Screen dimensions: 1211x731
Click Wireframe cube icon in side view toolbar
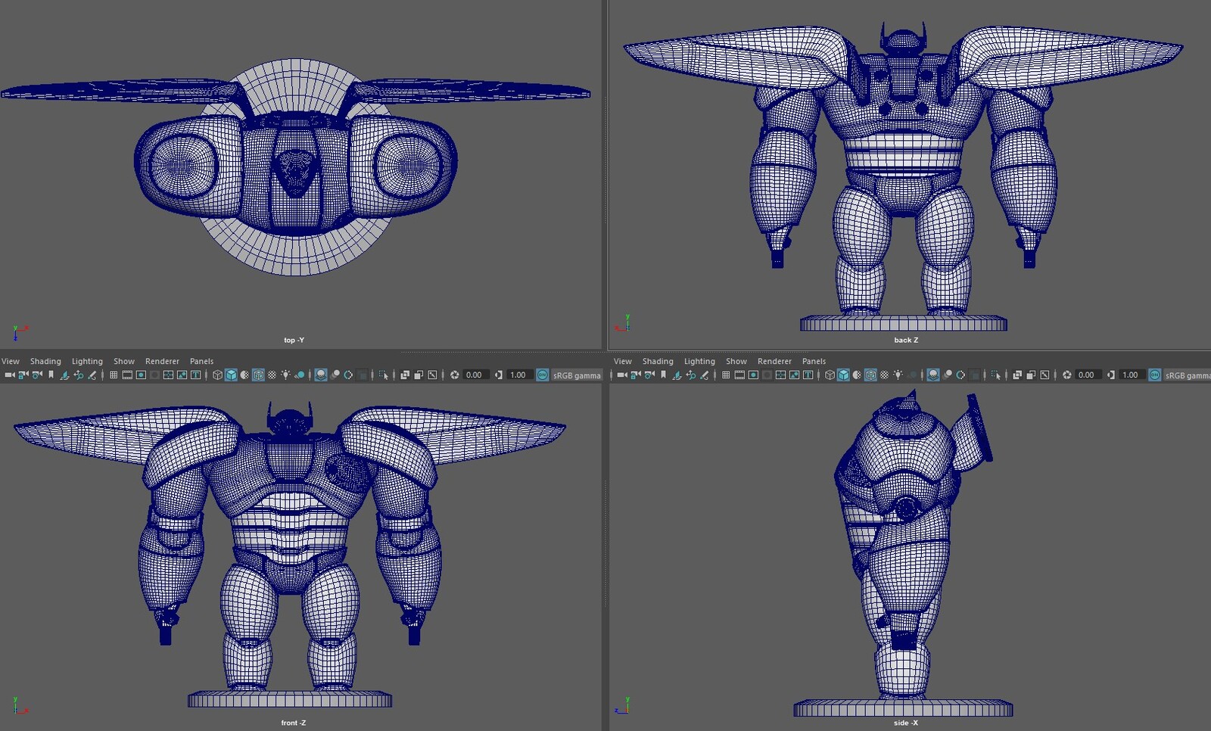[x=830, y=375]
